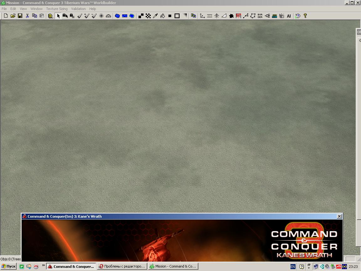Click the ATI tray icon
361x271 pixels.
338,267
